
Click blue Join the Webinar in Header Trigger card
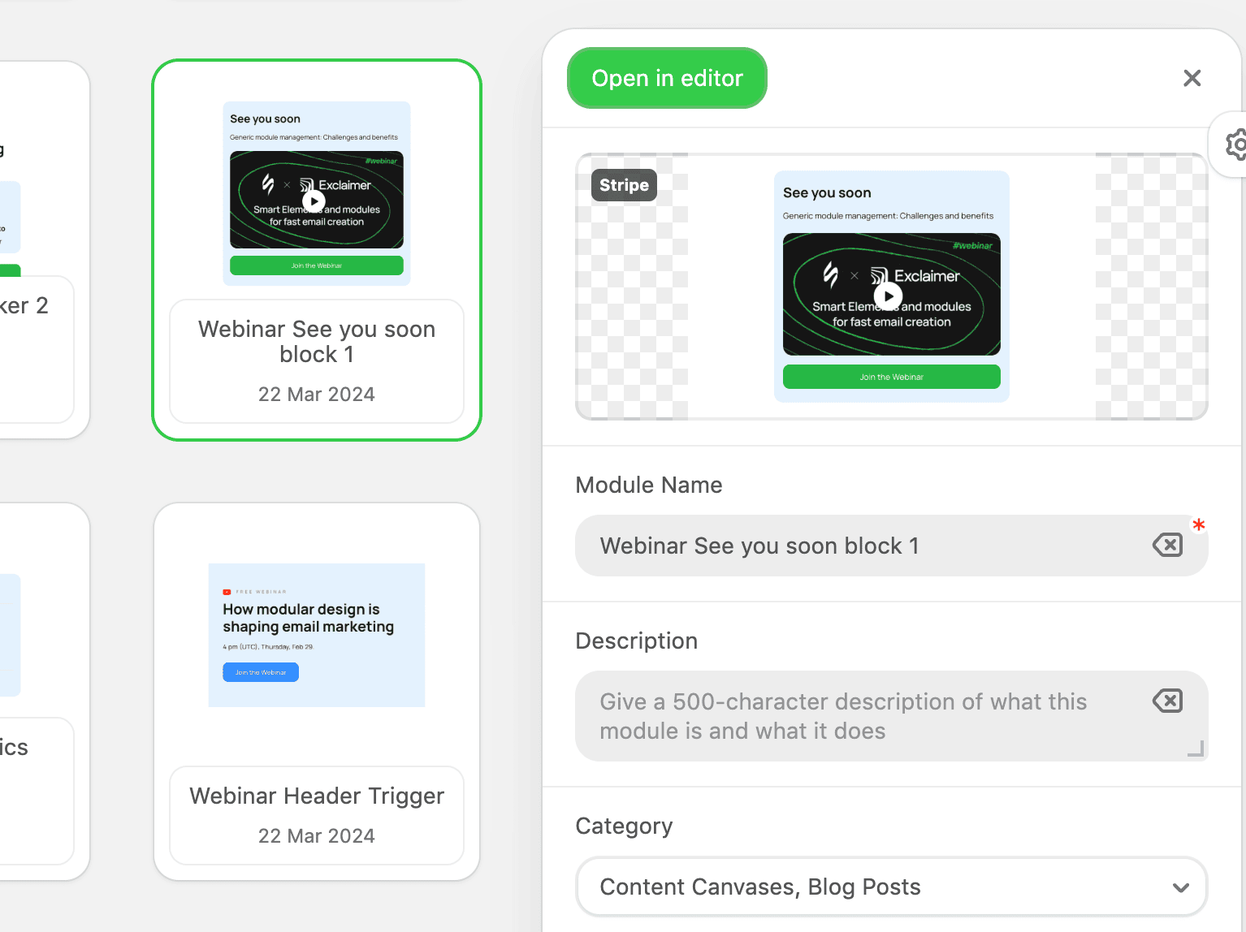[261, 672]
